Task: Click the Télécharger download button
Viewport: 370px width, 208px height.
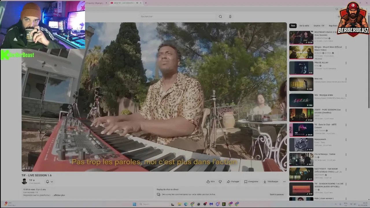Action: tap(271, 182)
